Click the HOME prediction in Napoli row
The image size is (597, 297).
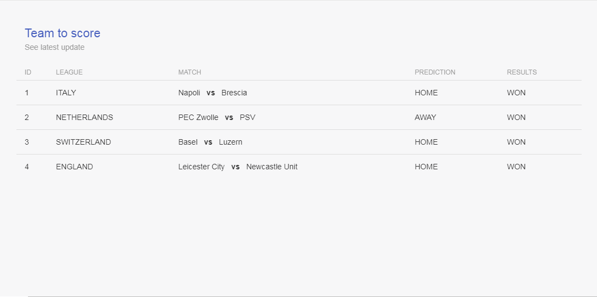tap(426, 93)
